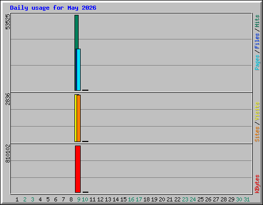Screen dimensions: 263x205
Task: Click the 53525 axis value
Action: [8, 22]
